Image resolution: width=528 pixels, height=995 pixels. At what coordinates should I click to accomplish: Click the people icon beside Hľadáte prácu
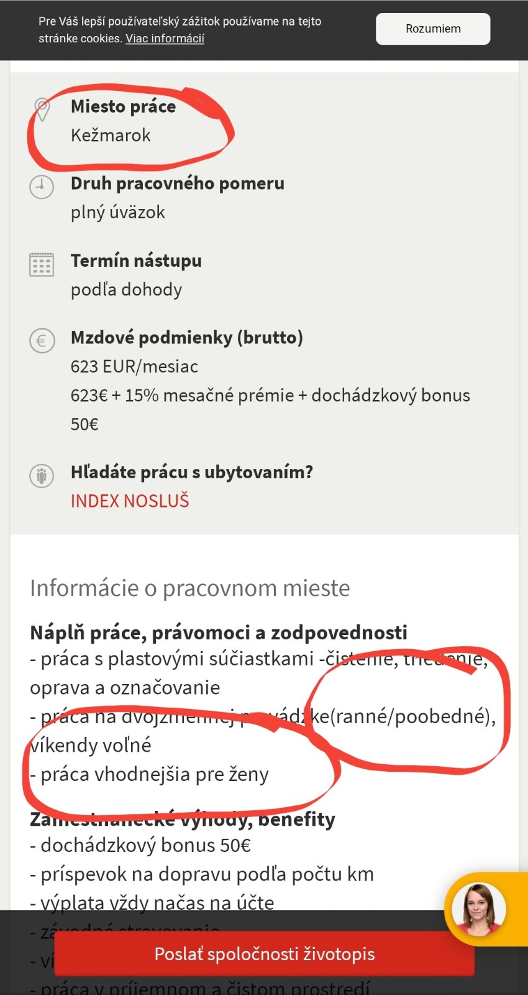42,476
